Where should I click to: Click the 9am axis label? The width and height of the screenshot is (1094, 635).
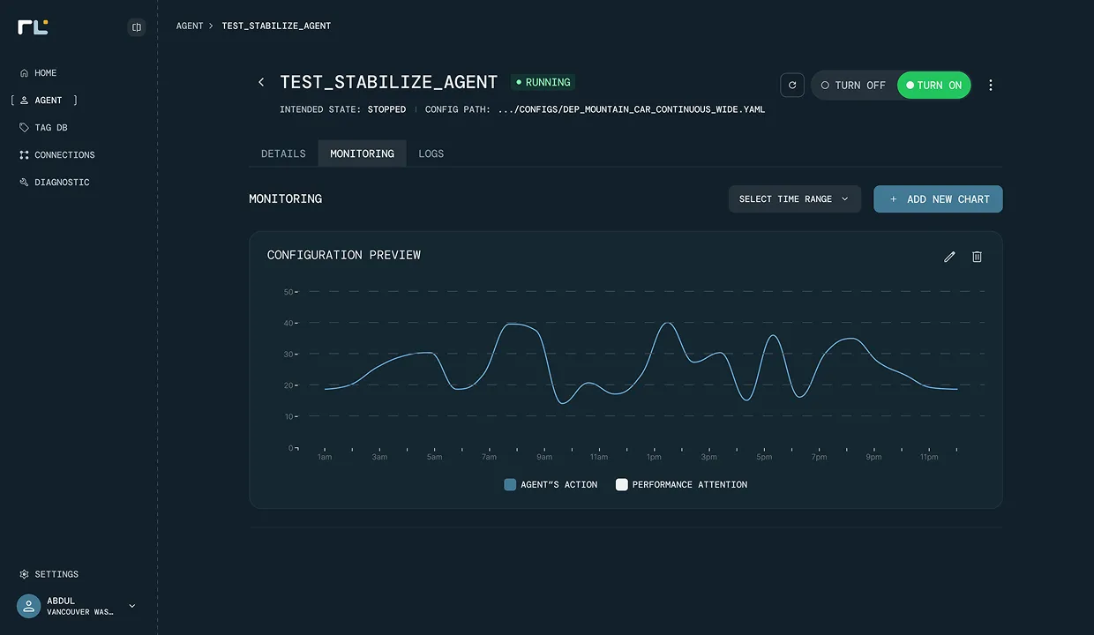[x=544, y=457]
